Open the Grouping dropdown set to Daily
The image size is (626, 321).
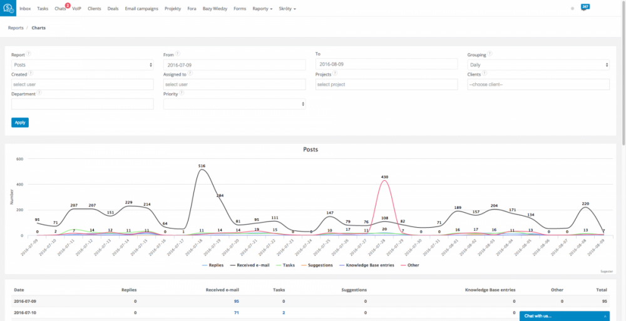(x=538, y=64)
